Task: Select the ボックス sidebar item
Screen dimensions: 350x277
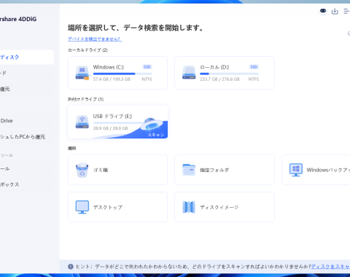Action: click(x=27, y=184)
